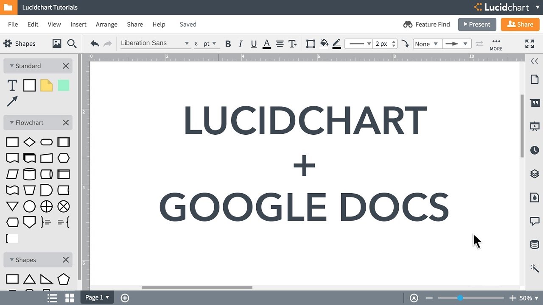Open the curved line shape icon

[405, 44]
